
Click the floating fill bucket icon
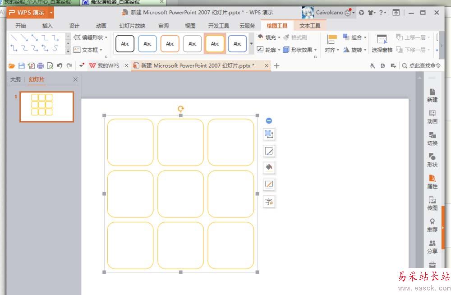tap(269, 167)
